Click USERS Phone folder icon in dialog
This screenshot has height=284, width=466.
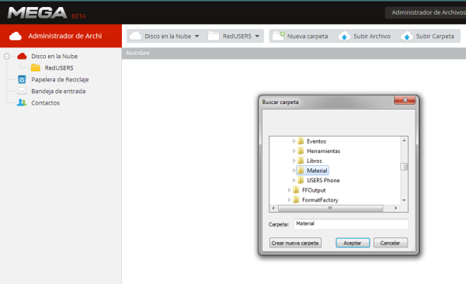(301, 180)
